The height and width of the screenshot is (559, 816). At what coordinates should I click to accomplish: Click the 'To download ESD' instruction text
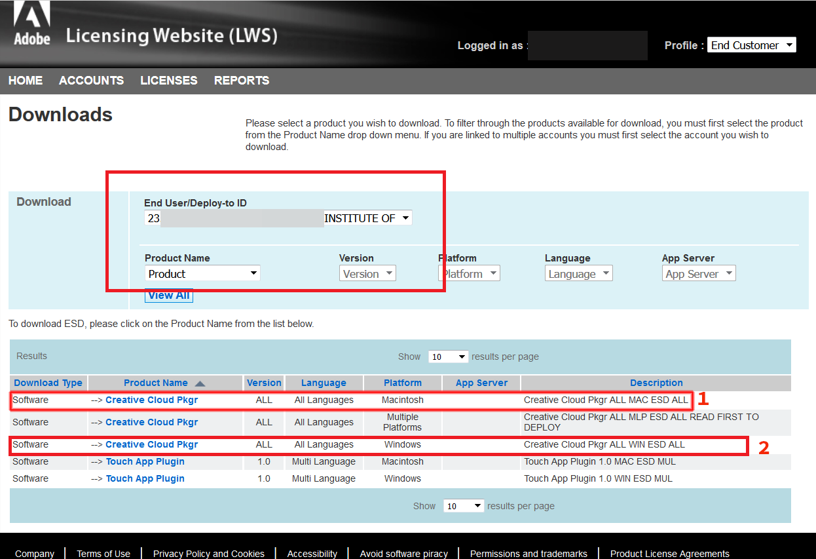tap(161, 324)
